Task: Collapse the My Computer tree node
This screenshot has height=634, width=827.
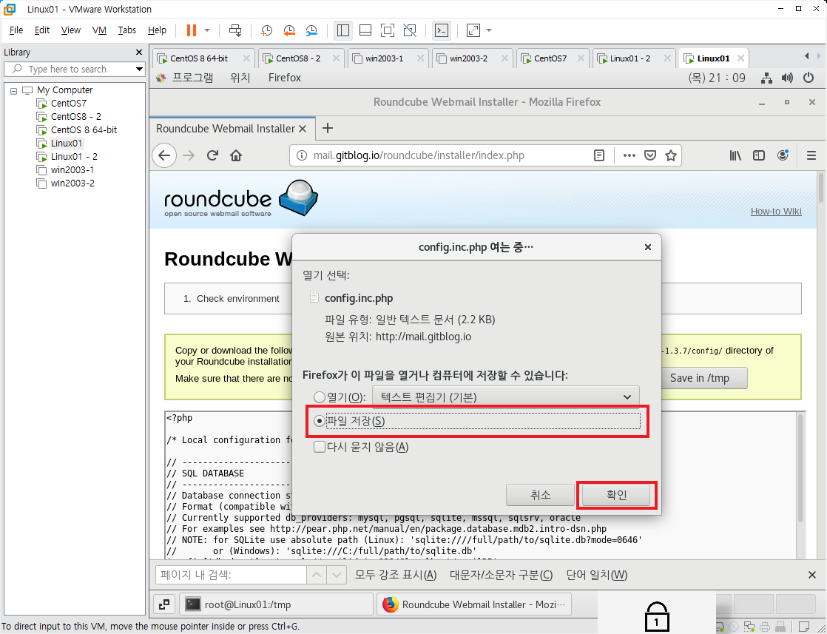Action: point(14,91)
